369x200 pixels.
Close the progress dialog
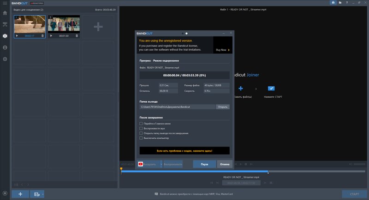click(x=231, y=33)
